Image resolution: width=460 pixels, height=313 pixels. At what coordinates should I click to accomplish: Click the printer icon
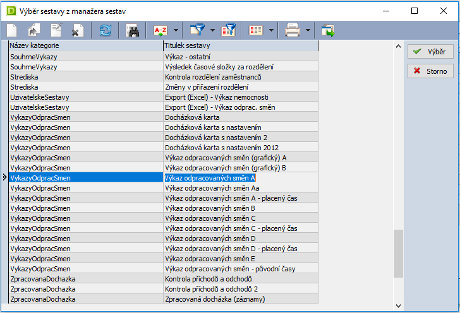coord(292,30)
